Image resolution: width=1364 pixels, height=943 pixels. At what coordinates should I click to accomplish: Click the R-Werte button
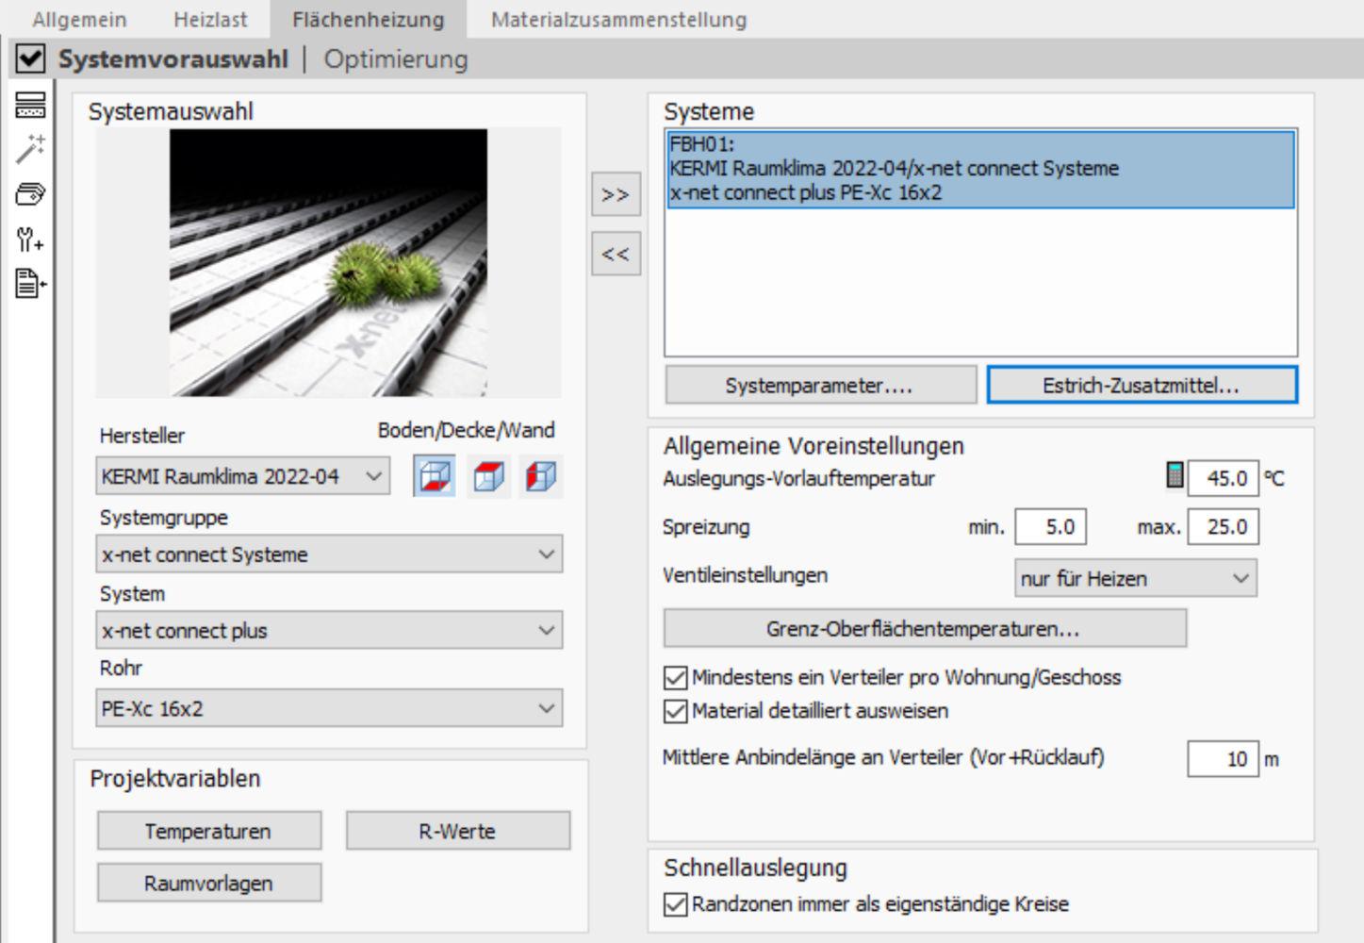point(457,831)
